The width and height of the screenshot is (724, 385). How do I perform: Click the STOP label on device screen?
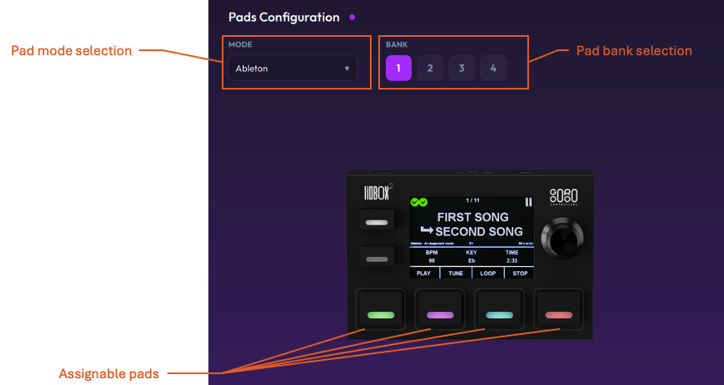[520, 274]
